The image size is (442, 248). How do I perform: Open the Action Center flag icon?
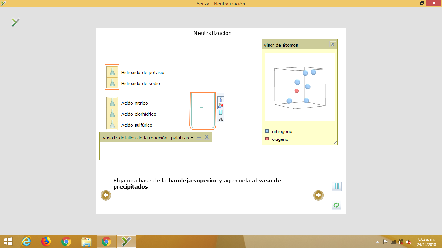click(x=385, y=242)
